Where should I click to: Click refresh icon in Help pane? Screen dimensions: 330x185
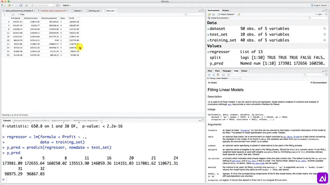326,75
